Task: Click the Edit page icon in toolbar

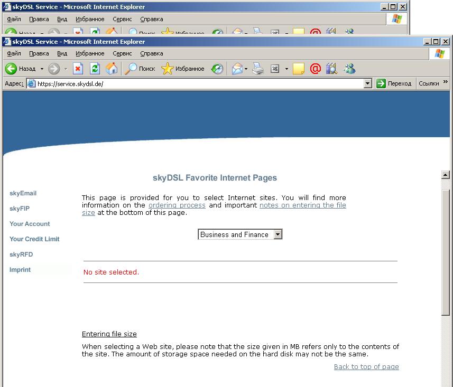Action: pyautogui.click(x=275, y=69)
